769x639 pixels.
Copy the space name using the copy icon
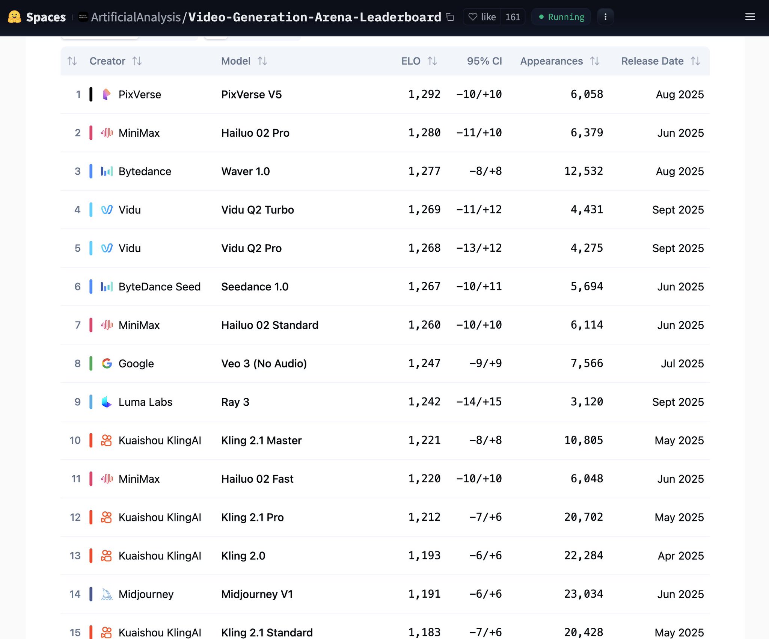click(450, 17)
